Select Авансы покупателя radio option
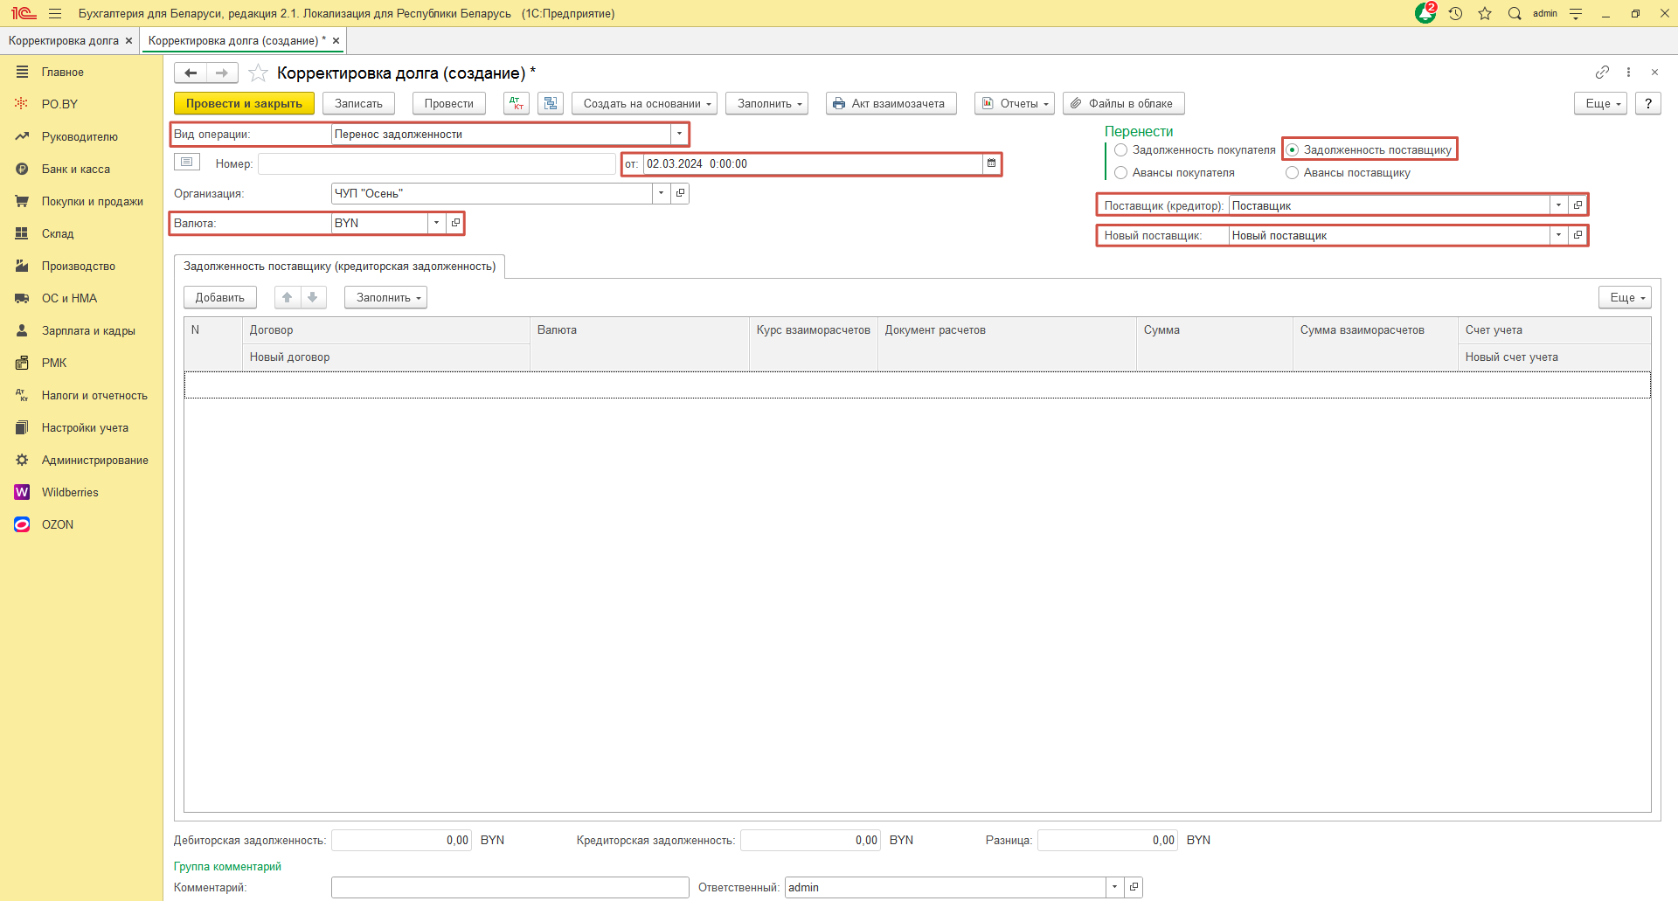1678x901 pixels. 1121,172
